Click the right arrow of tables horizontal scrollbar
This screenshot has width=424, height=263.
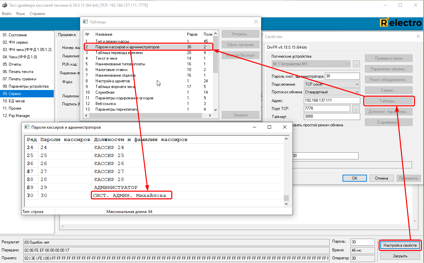(210, 115)
